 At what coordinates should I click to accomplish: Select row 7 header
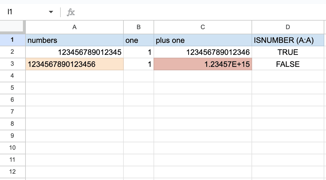pos(13,112)
